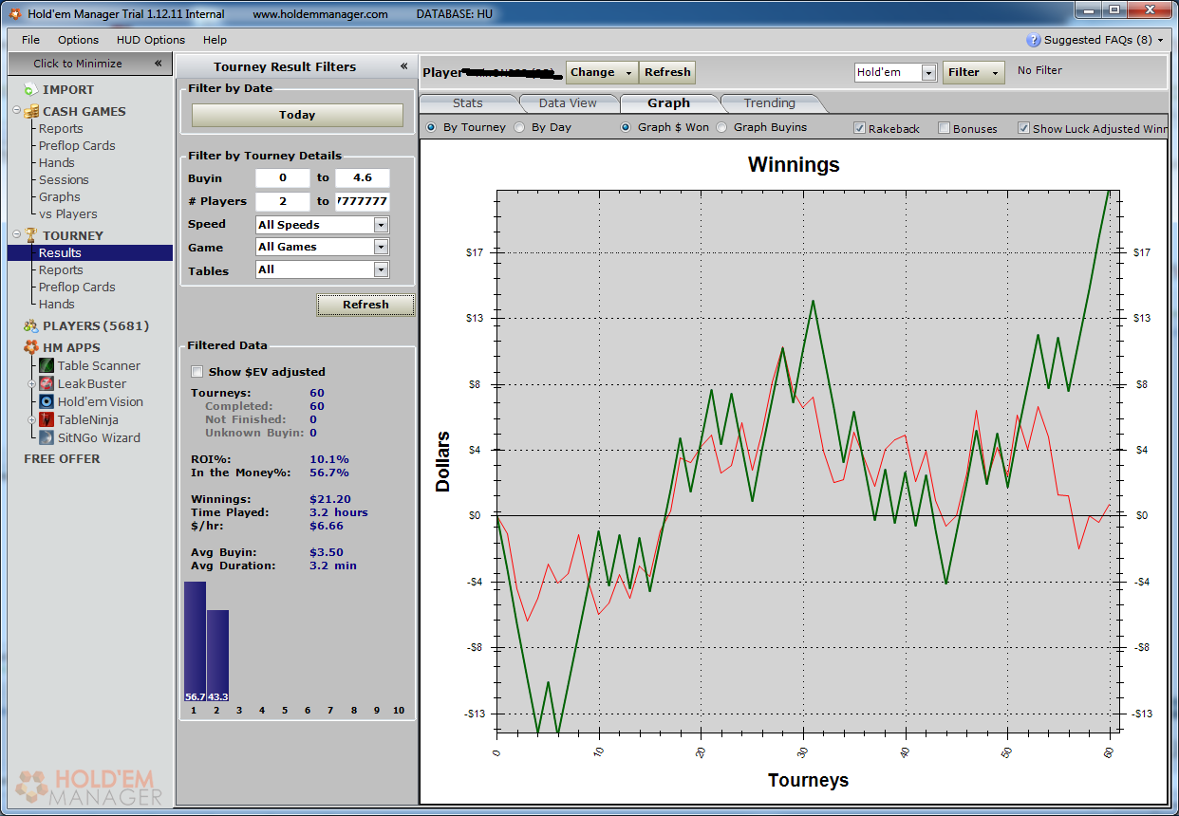1179x816 pixels.
Task: Open the HUD Options menu
Action: (x=151, y=40)
